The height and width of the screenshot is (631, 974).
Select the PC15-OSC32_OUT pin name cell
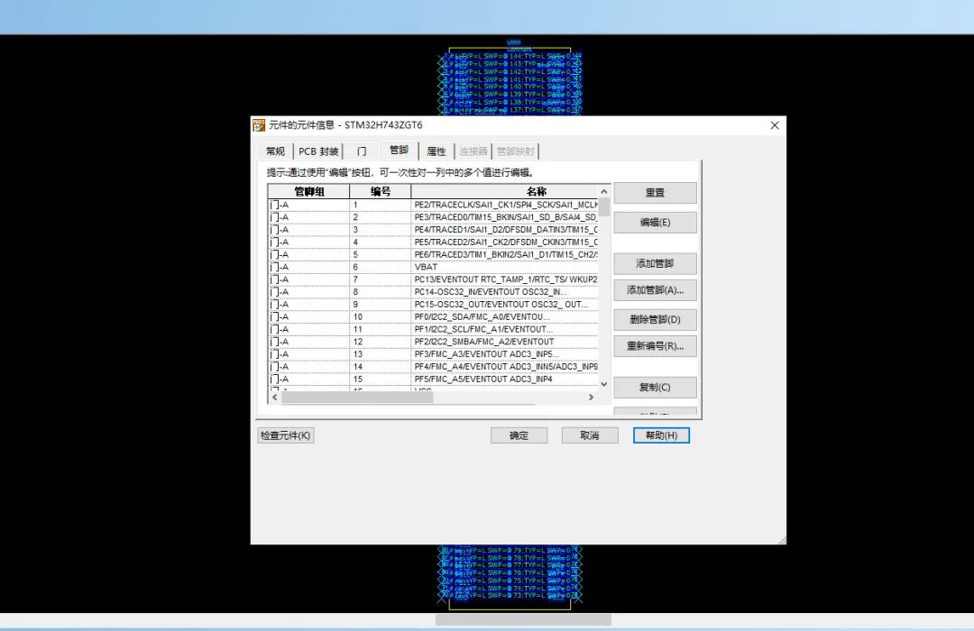504,305
